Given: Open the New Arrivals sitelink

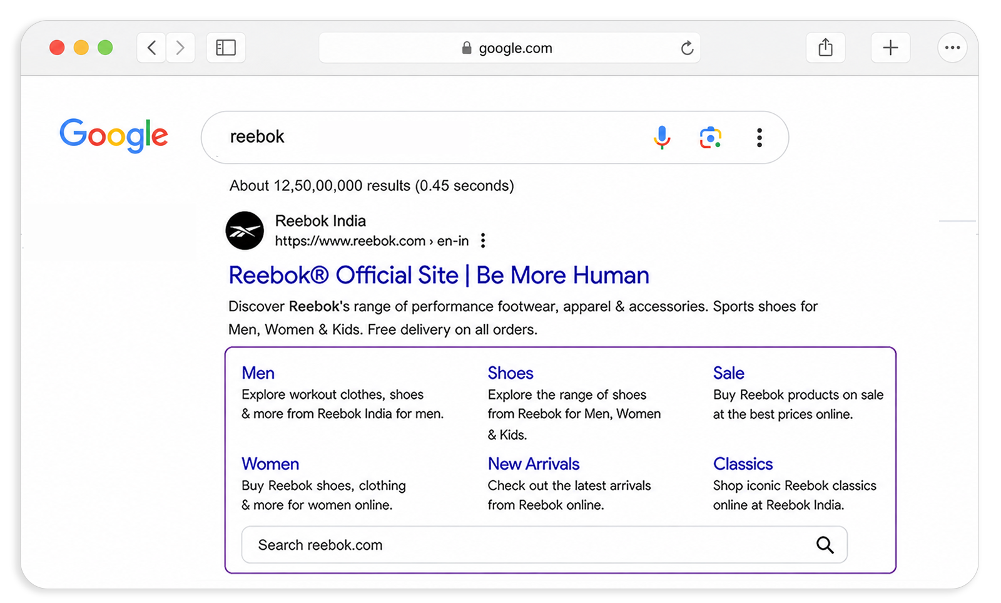Looking at the screenshot, I should pos(534,464).
